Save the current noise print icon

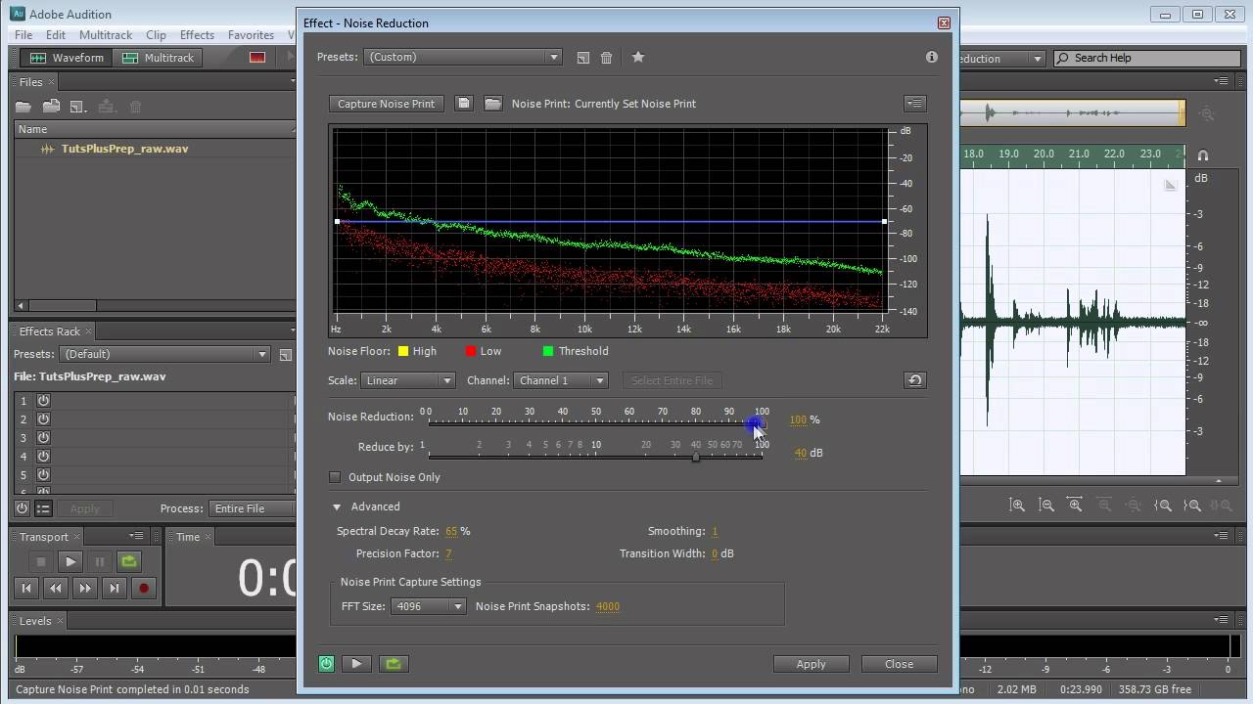[x=464, y=104]
